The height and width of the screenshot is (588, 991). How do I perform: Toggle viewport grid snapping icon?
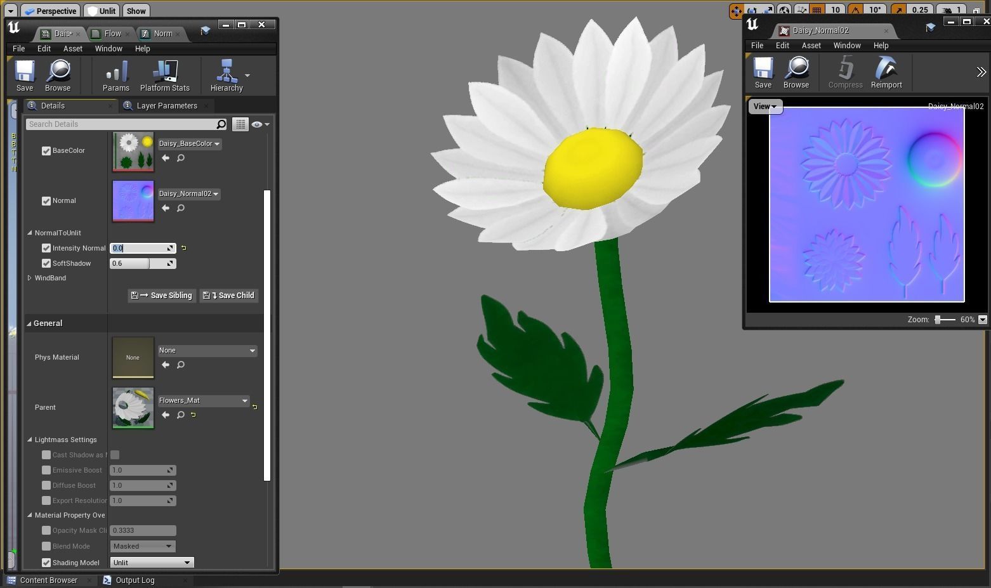click(817, 10)
